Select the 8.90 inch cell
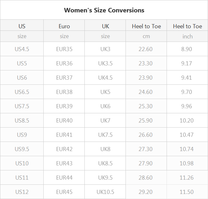 pos(187,49)
